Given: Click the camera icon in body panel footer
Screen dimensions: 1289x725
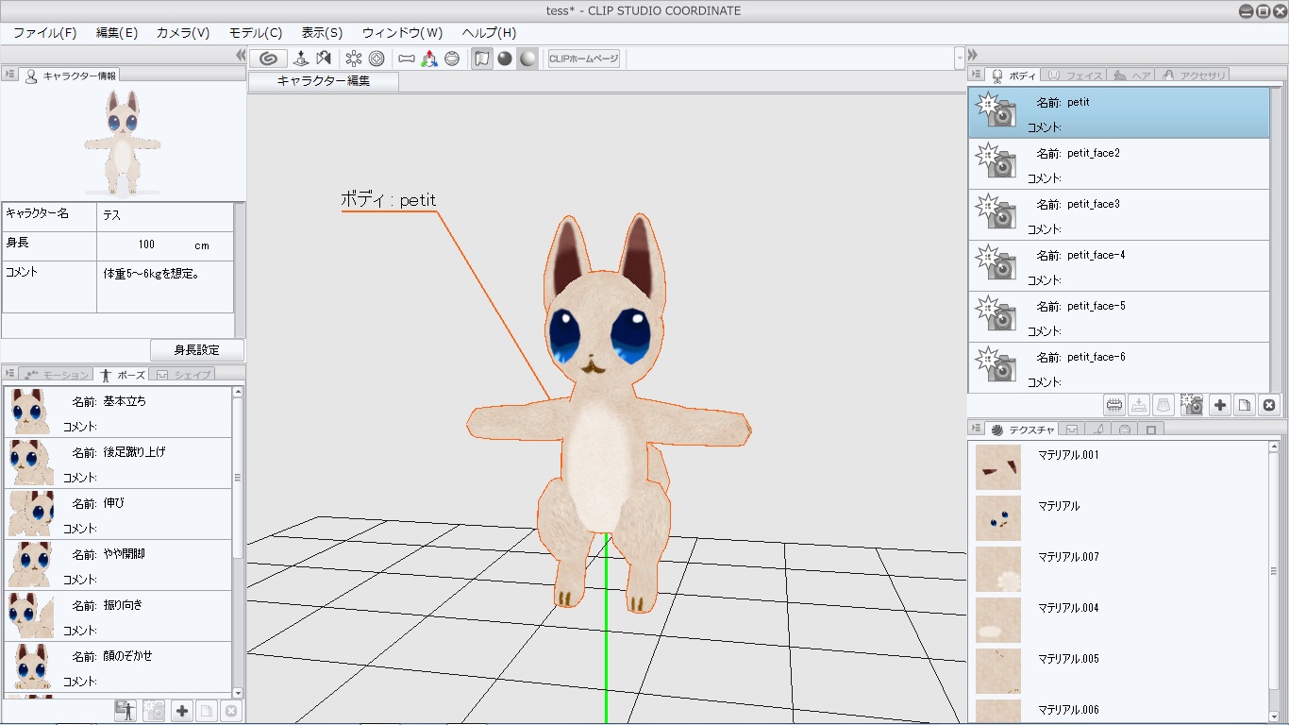Looking at the screenshot, I should tap(1192, 405).
